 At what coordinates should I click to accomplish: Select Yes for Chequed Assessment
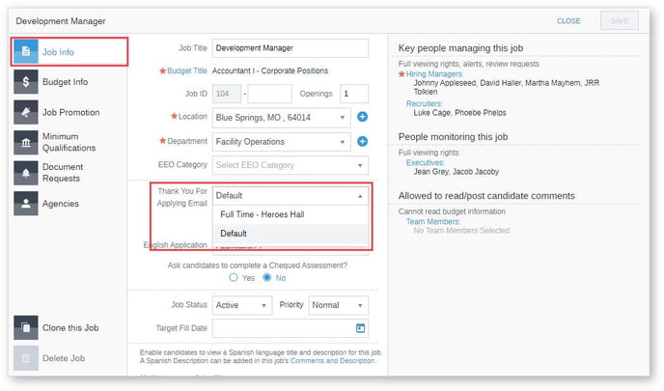(x=234, y=278)
